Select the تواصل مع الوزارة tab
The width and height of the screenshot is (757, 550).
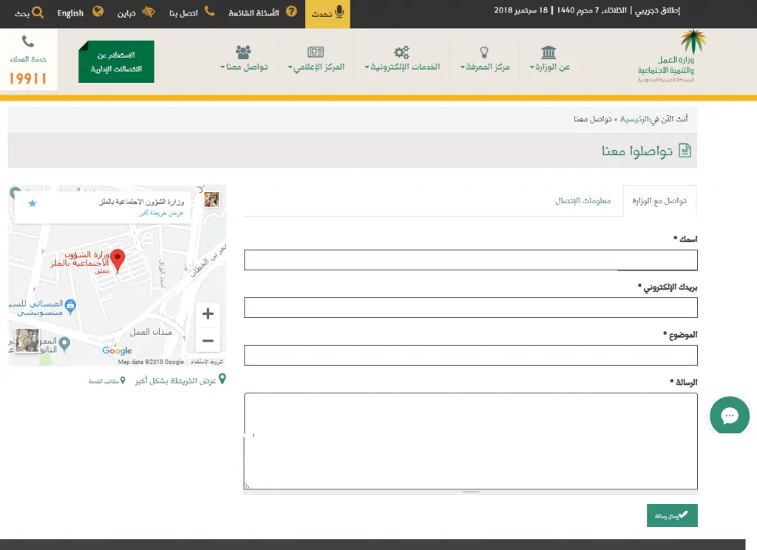point(659,201)
